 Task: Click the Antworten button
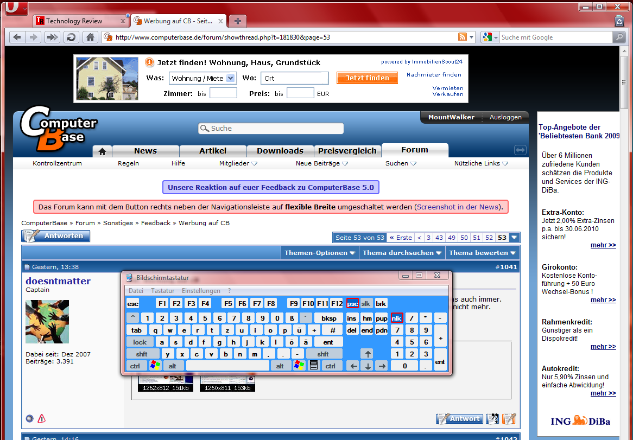pos(56,236)
